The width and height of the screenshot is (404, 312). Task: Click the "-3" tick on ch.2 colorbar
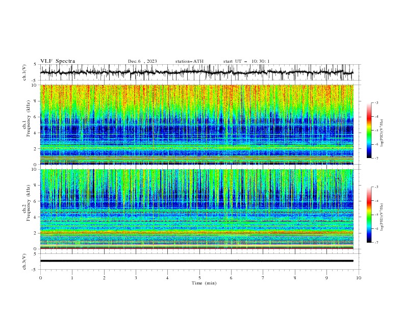coord(376,187)
